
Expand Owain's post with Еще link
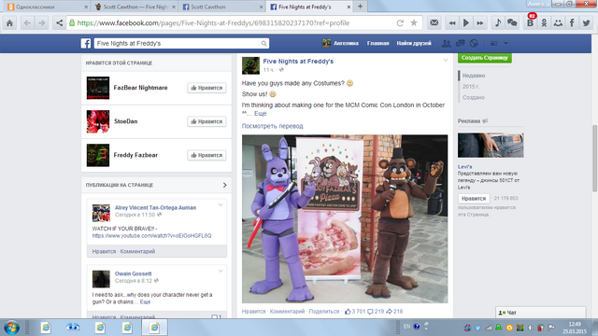[146, 301]
